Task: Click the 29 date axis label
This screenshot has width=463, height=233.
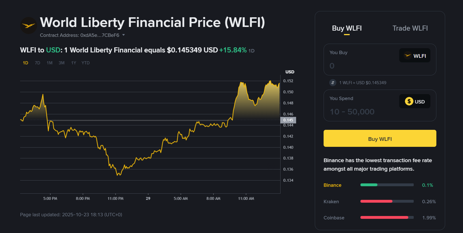Action: pos(148,198)
